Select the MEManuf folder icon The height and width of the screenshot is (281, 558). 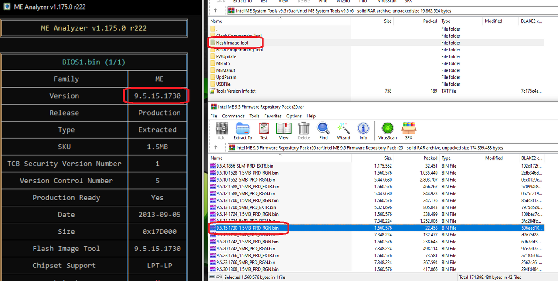click(213, 70)
